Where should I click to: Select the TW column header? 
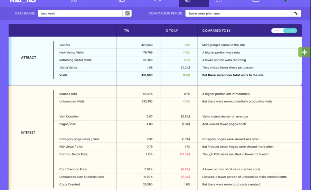(127, 30)
